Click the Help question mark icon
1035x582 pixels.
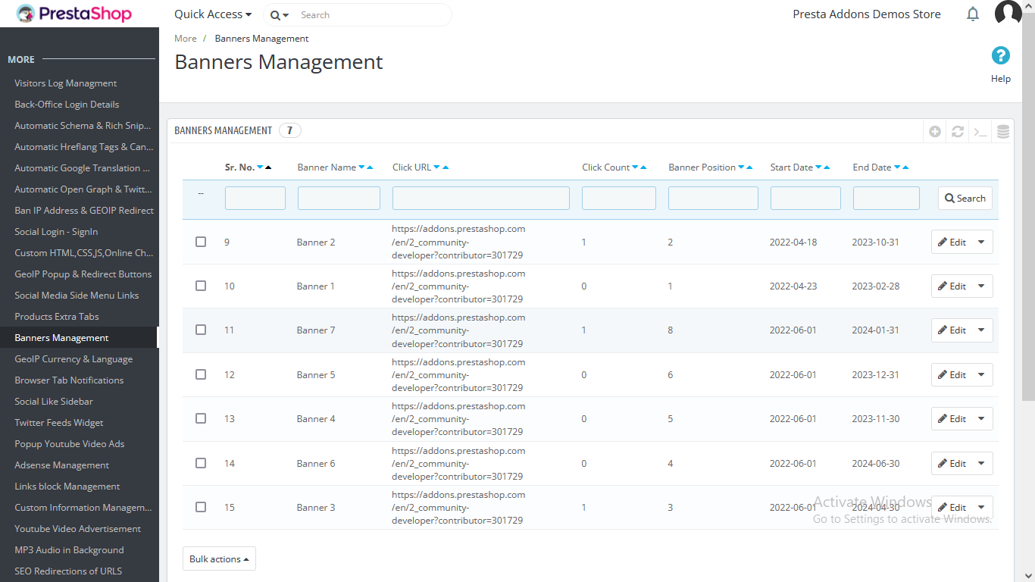pyautogui.click(x=1000, y=55)
